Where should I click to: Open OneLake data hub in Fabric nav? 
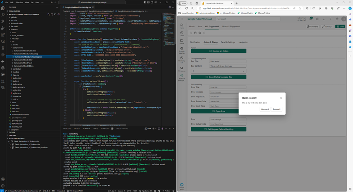tap(182, 50)
